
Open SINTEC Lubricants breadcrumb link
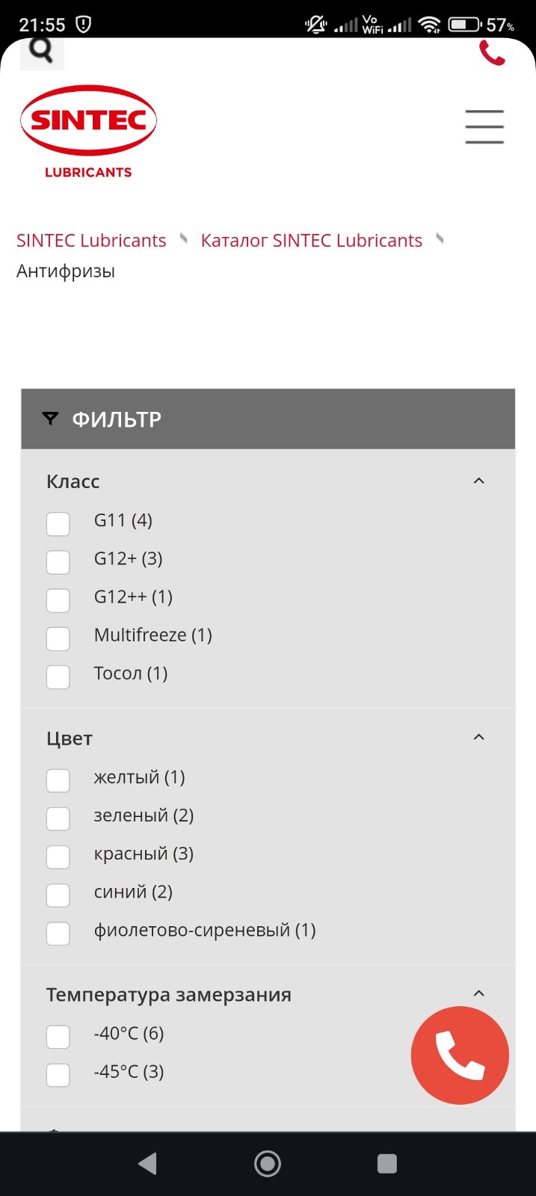91,241
